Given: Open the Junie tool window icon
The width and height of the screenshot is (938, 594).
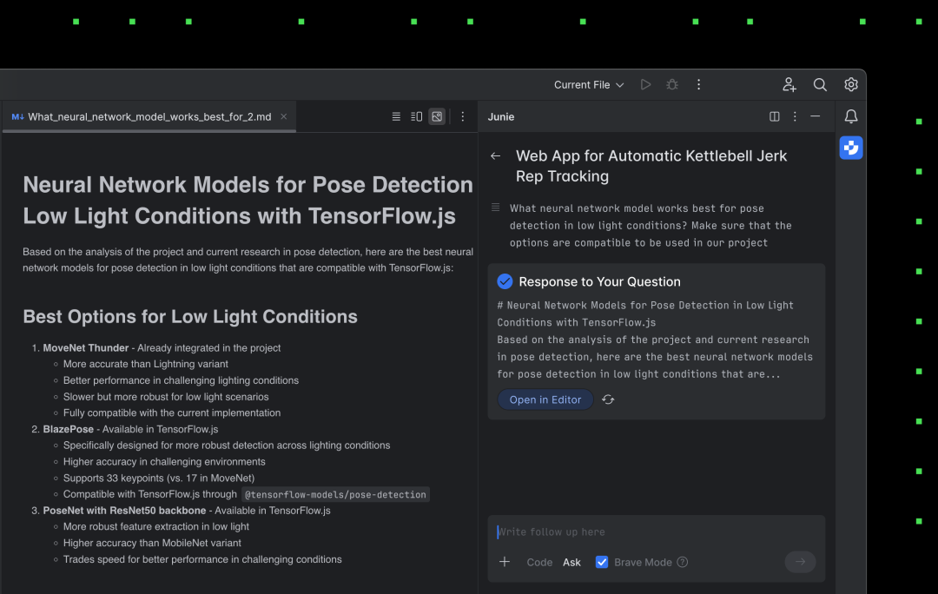Looking at the screenshot, I should click(851, 148).
